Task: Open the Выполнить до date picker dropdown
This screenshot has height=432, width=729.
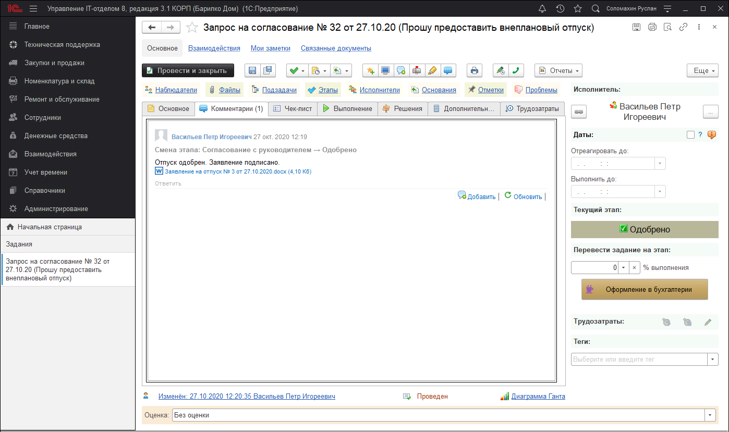Action: tap(660, 191)
